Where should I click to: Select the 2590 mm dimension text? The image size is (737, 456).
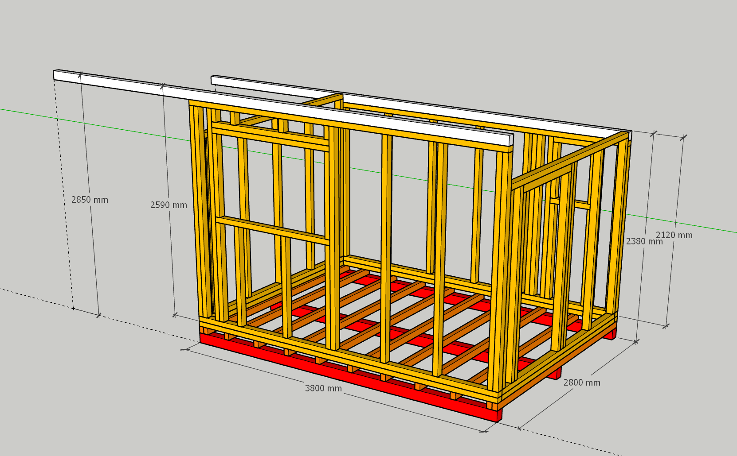coord(169,205)
